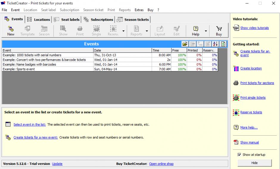280x169 pixels.
Task: Expand the Reports dropdown arrow
Action: pyautogui.click(x=147, y=31)
